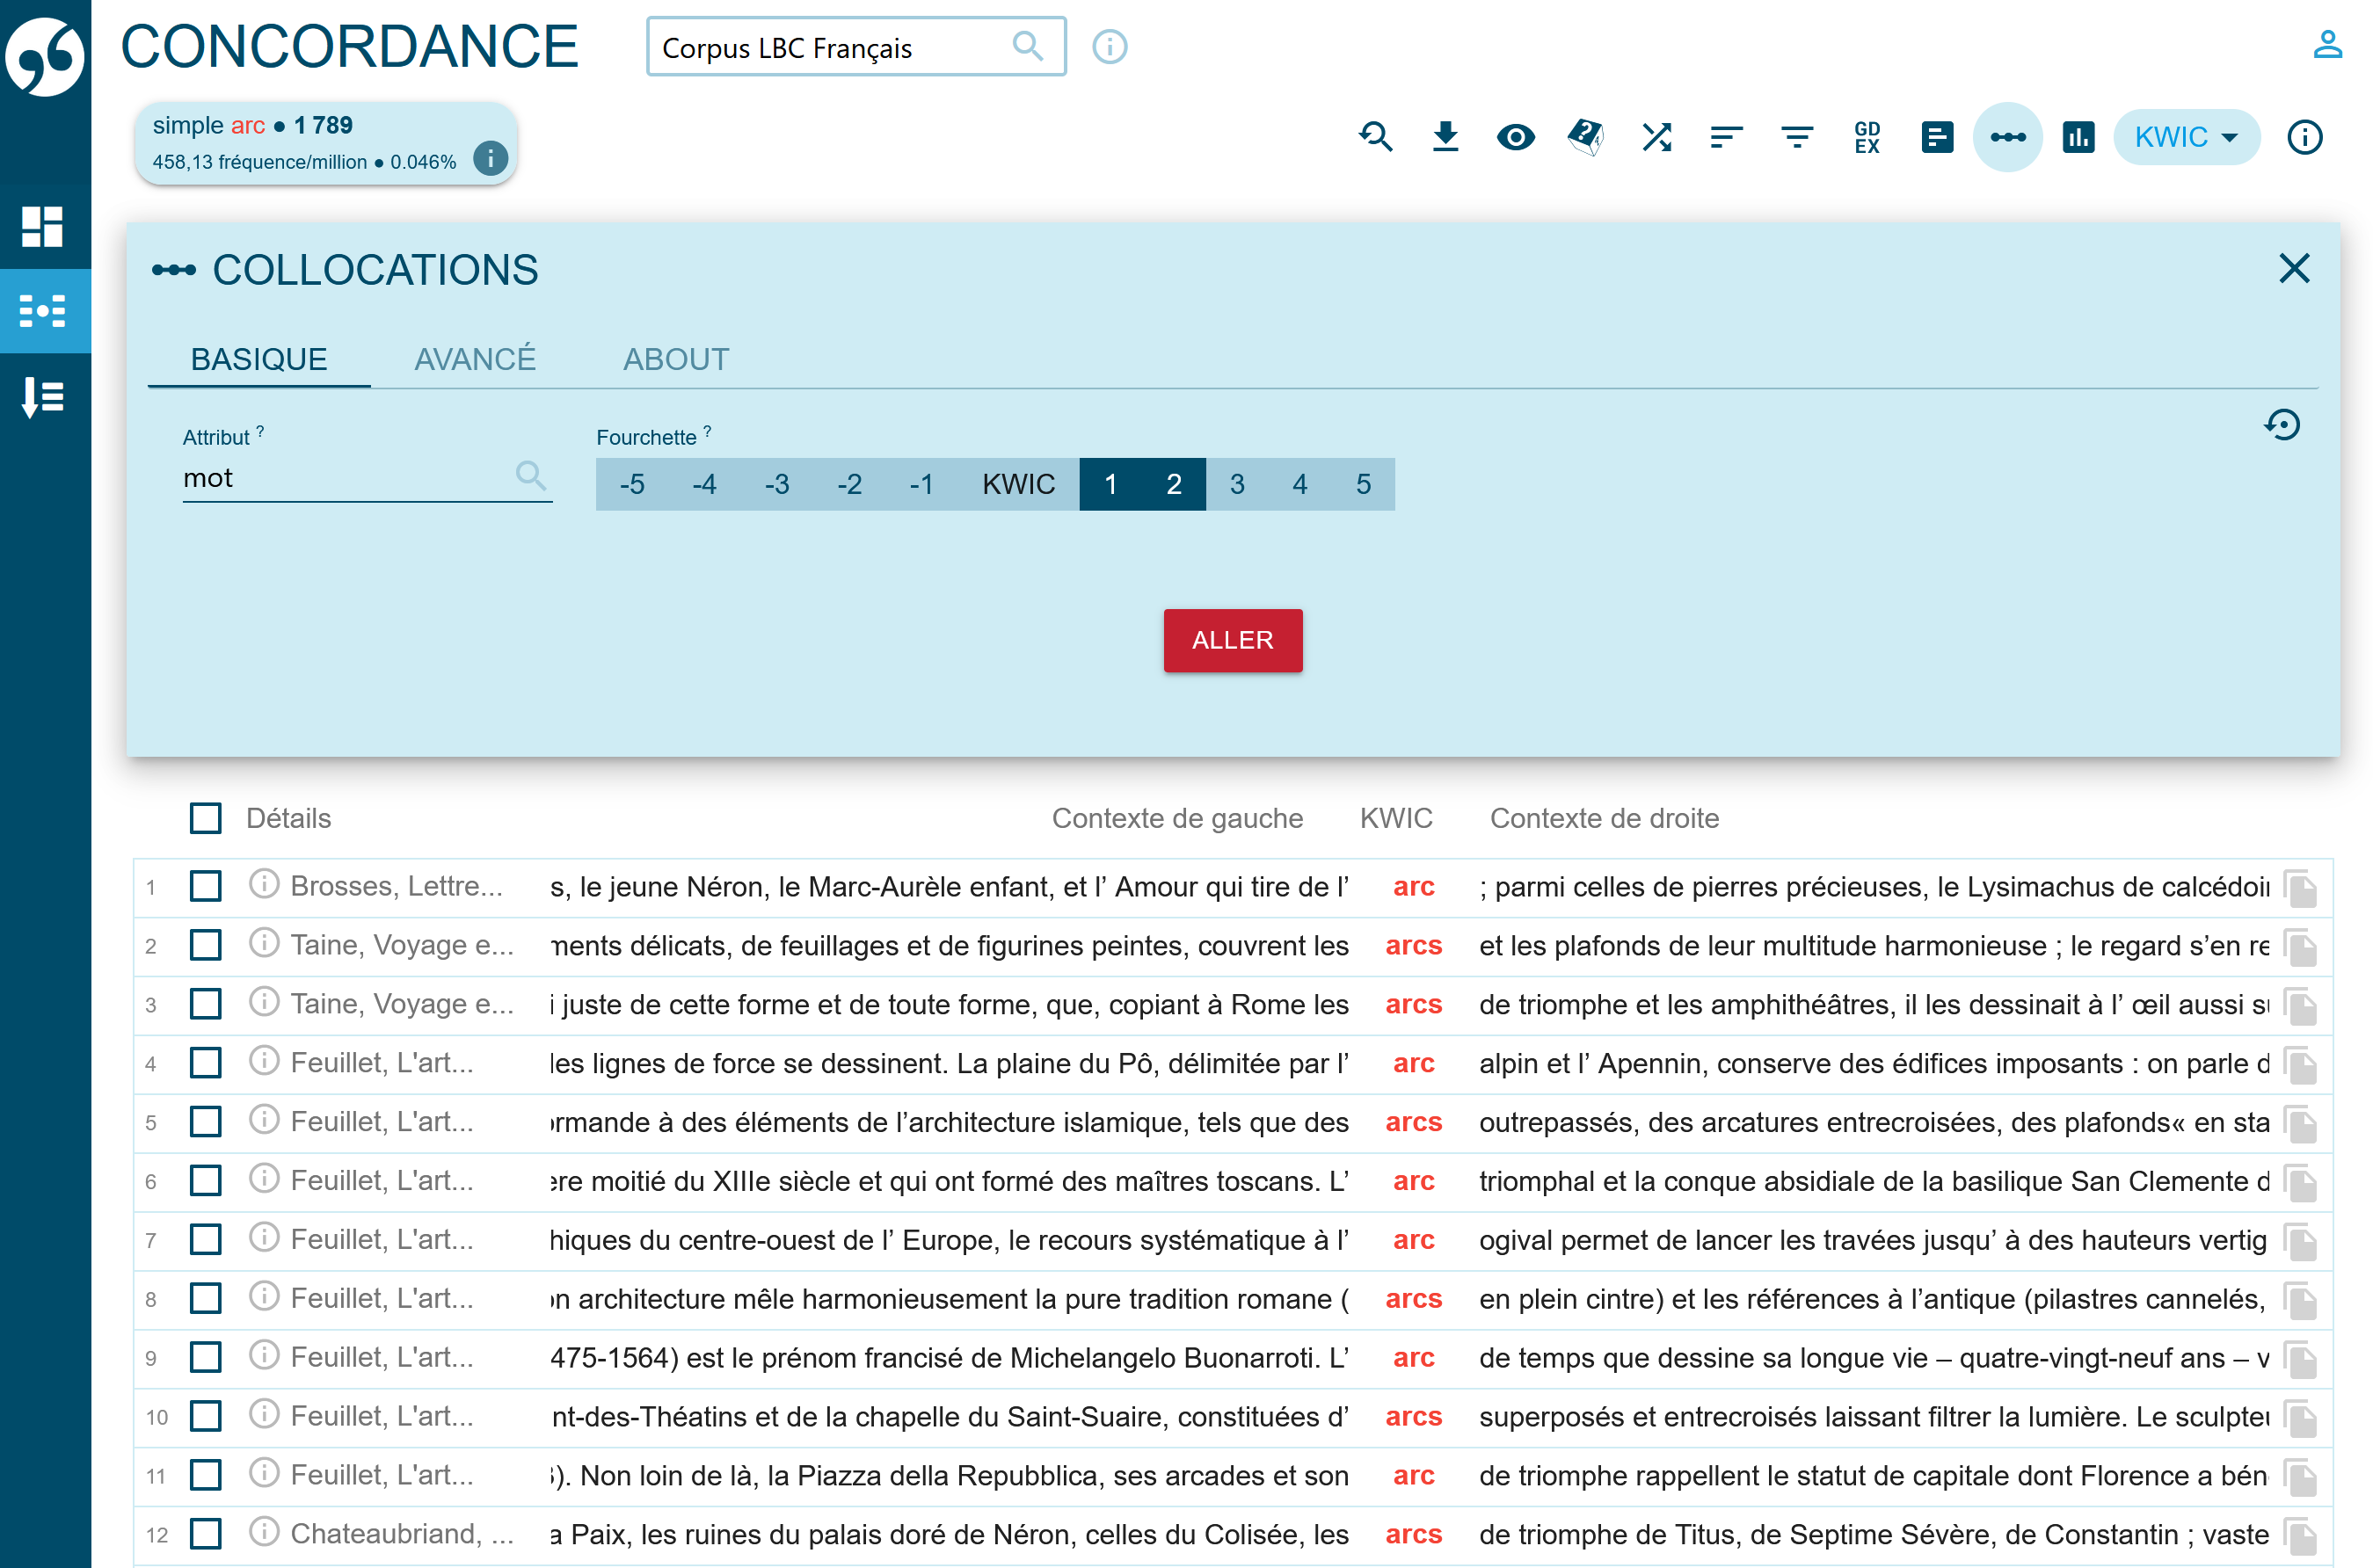2373x1568 pixels.
Task: Copy row 1 line with copy icon
Action: [2301, 889]
